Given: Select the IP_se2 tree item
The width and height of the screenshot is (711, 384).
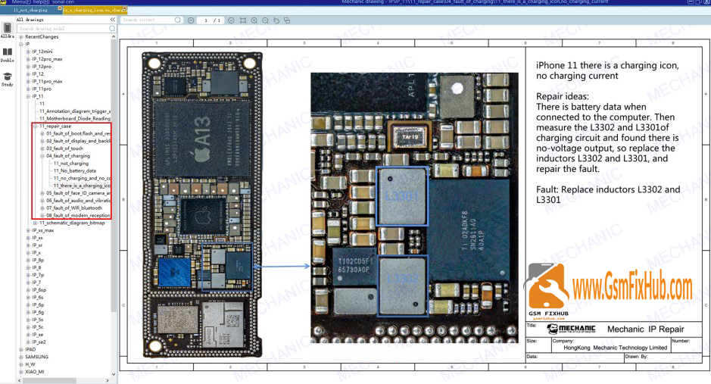Looking at the screenshot, I should pos(39,342).
